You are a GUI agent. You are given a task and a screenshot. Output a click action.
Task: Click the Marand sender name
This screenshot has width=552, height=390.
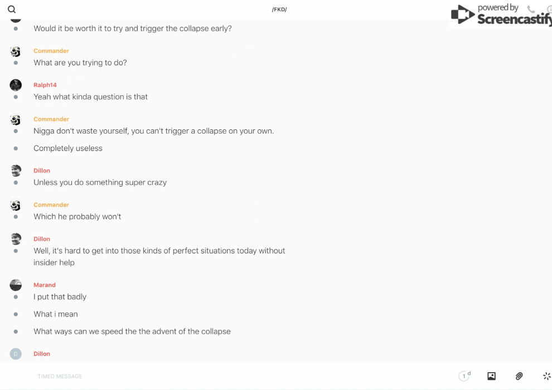click(45, 285)
